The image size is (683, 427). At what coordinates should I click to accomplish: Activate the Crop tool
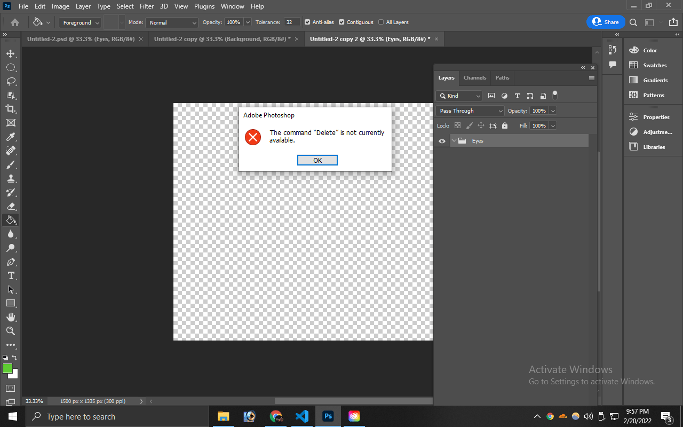coord(11,109)
